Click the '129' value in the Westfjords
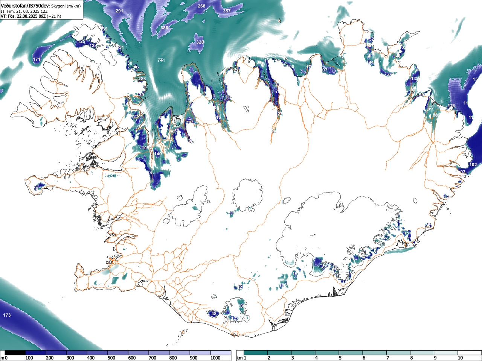 point(93,46)
